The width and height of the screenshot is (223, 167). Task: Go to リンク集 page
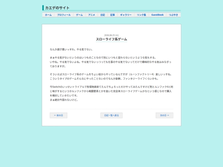click(x=142, y=15)
